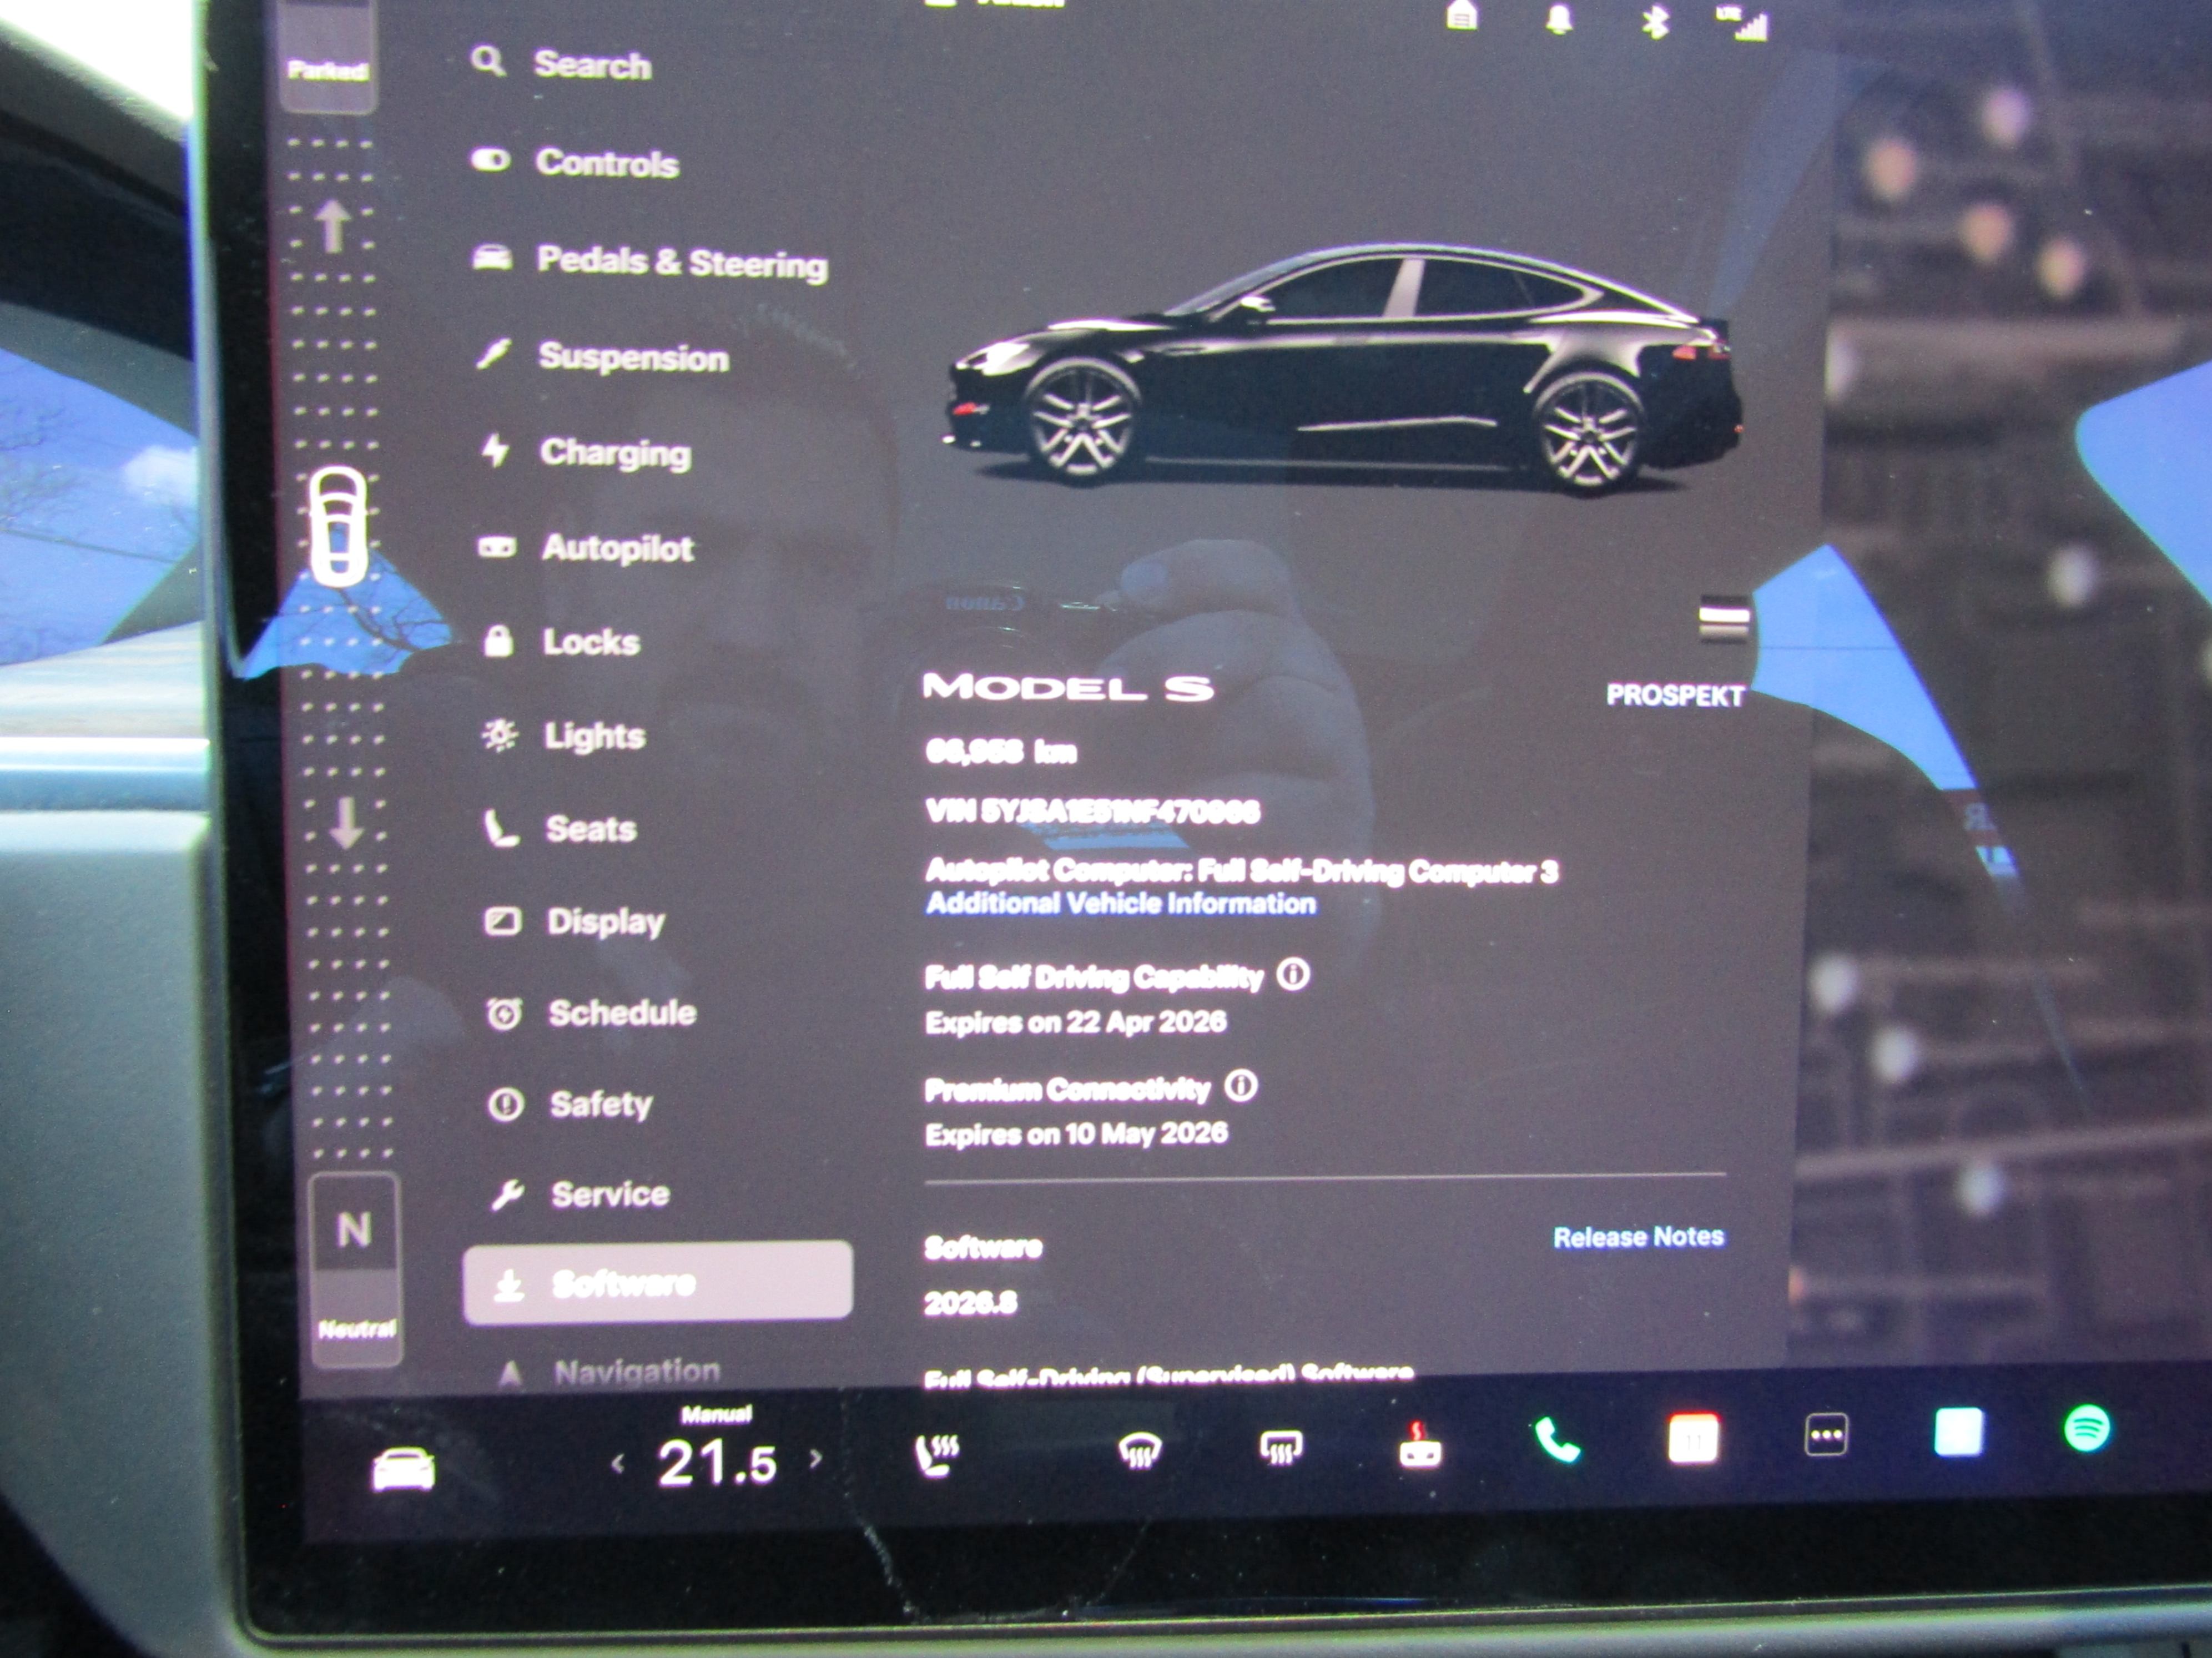Tap the PROSPEKT vehicle name
2212x1658 pixels.
point(1675,695)
